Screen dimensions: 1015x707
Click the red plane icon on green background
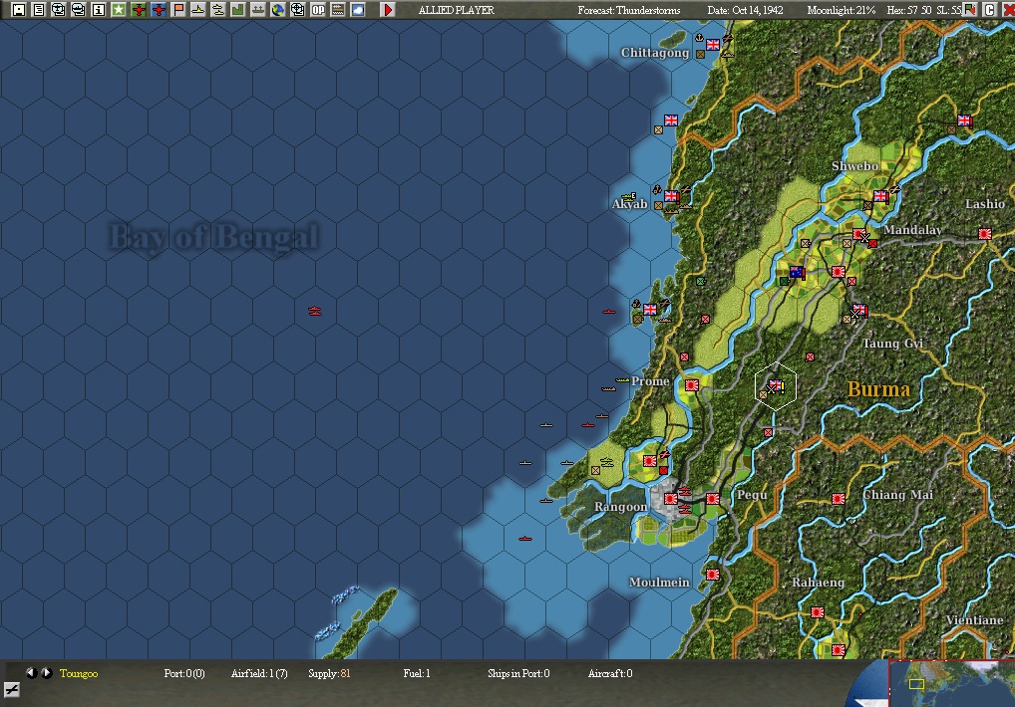(139, 10)
